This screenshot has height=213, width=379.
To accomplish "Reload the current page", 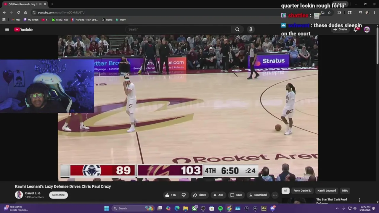I will tap(18, 12).
